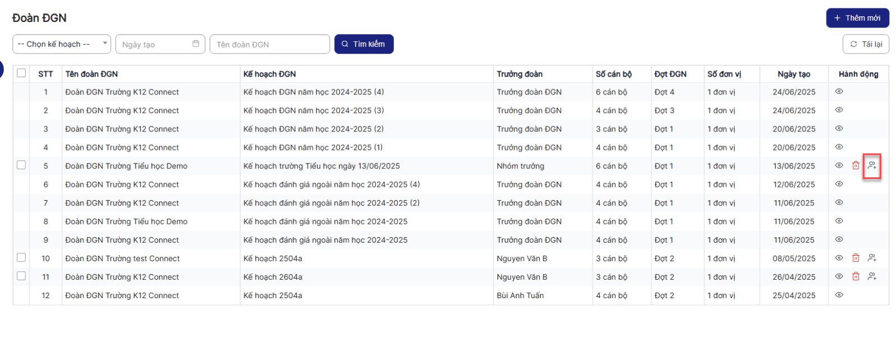Click add-member icon in row 5
The width and height of the screenshot is (896, 358).
click(872, 166)
